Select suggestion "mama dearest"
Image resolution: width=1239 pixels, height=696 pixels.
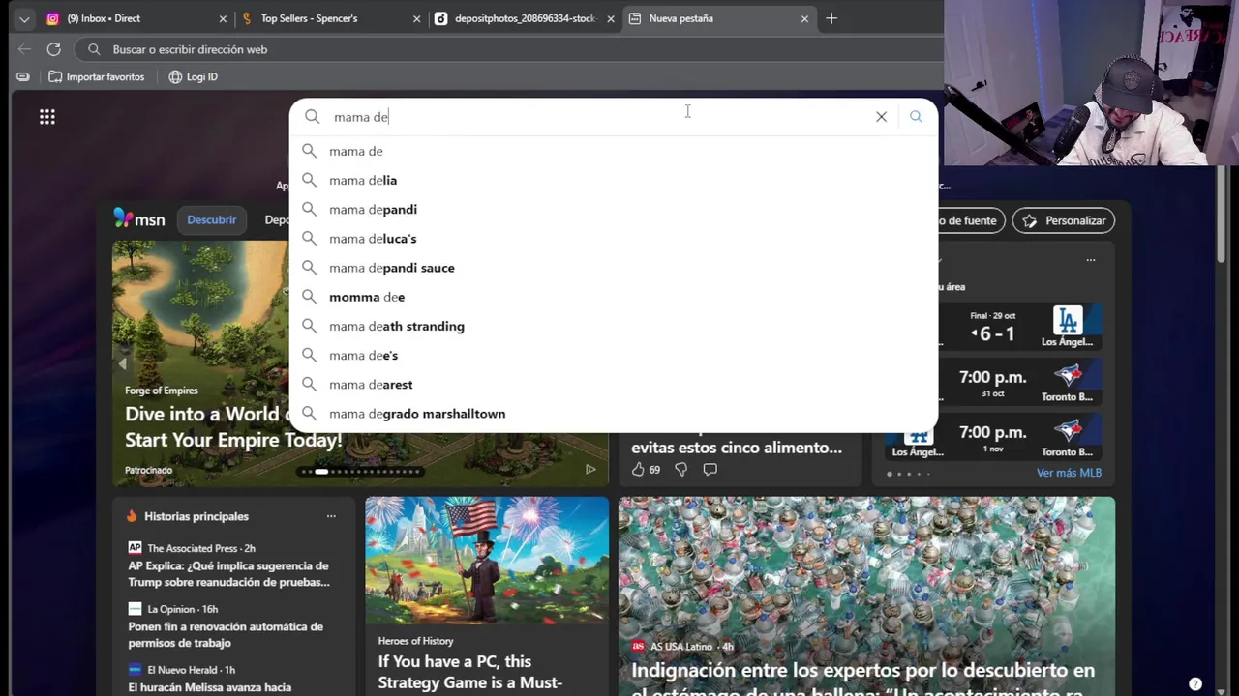coord(614,384)
